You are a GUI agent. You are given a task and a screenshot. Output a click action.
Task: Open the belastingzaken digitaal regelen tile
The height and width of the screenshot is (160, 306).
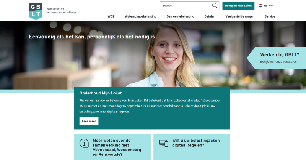[x=192, y=147]
